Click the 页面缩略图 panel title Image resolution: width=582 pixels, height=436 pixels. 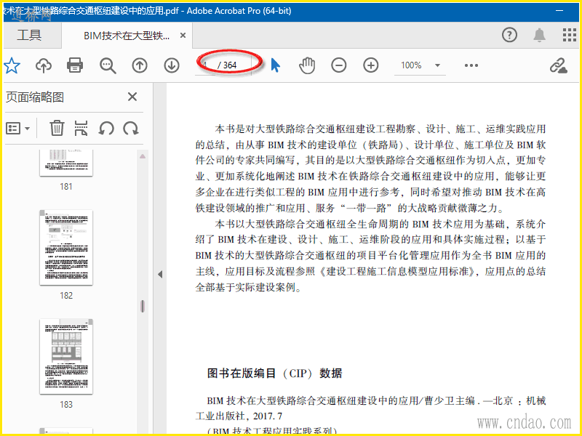35,97
